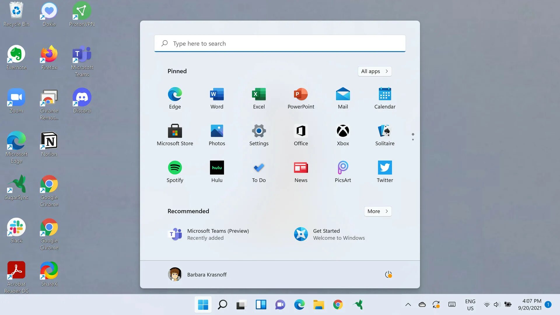Launch the Solitaire pinned app
This screenshot has height=315, width=560.
(385, 131)
